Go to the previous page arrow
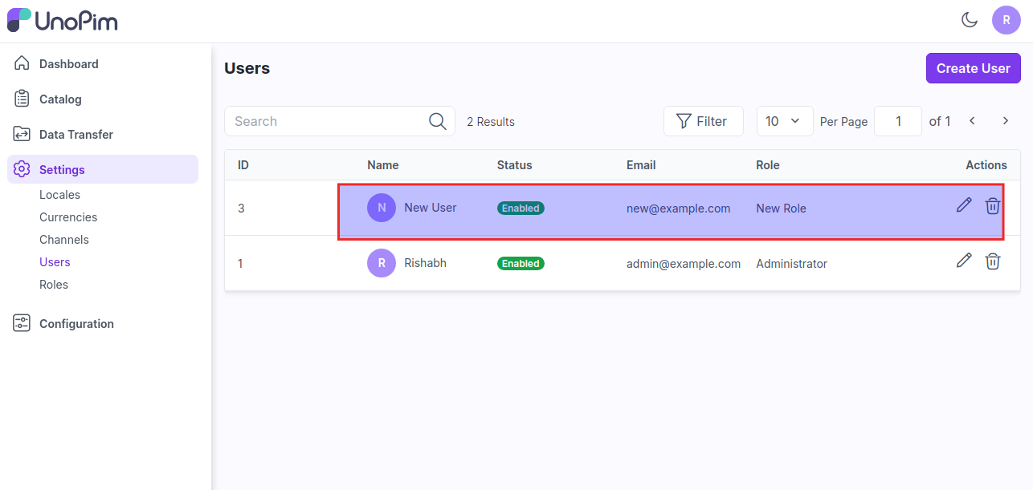Viewport: 1033px width, 490px height. coord(972,121)
